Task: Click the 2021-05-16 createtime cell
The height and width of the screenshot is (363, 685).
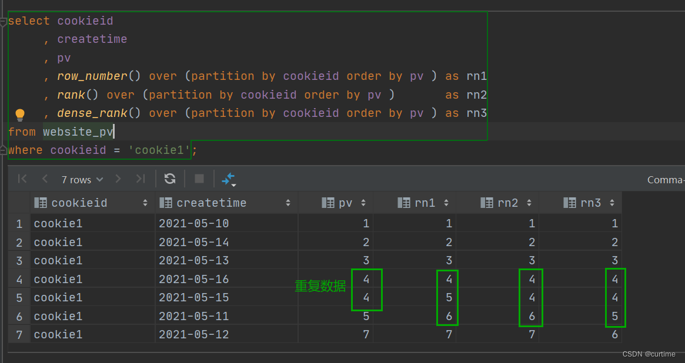Action: [x=227, y=279]
